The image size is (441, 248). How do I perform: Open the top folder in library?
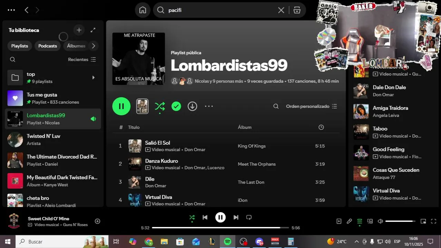(53, 77)
